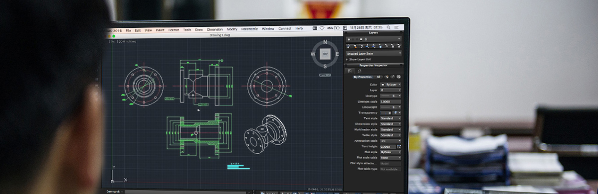Open the Parametric menu

pyautogui.click(x=249, y=29)
